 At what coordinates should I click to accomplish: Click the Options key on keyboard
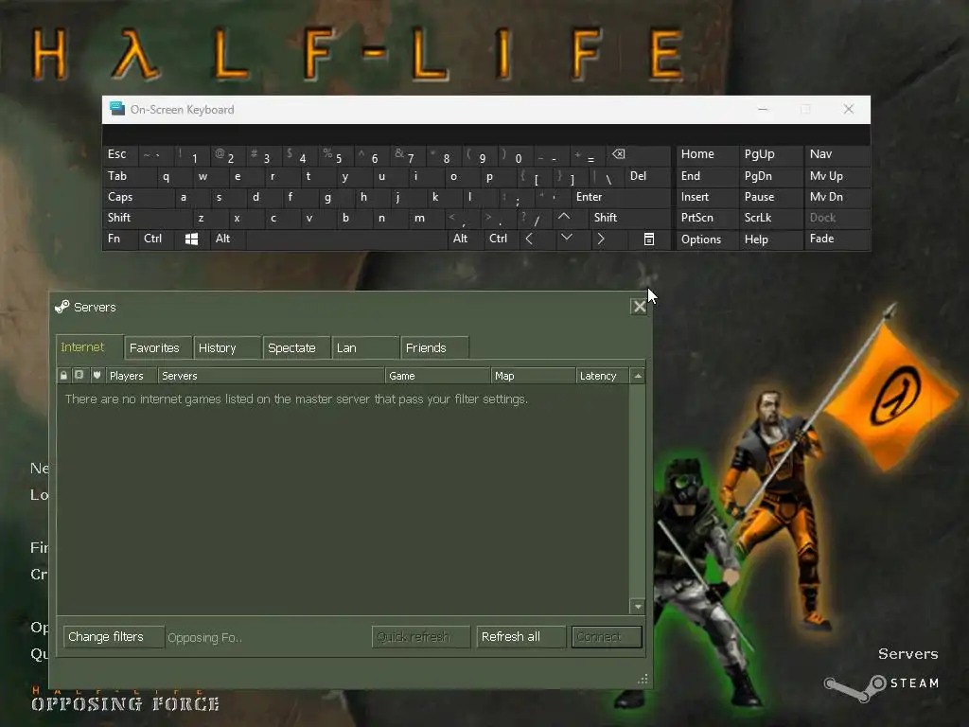click(707, 239)
